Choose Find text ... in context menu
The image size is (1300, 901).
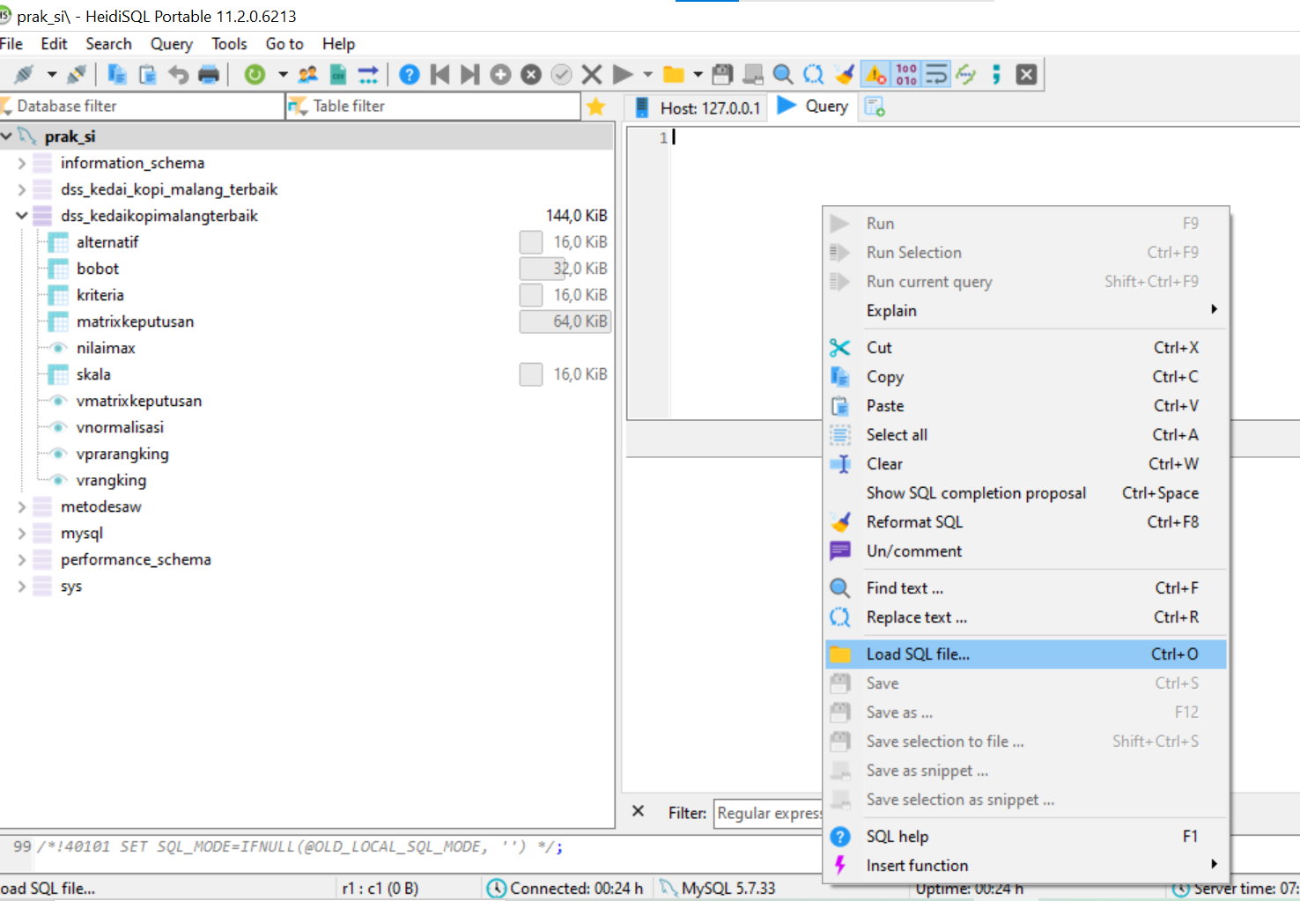click(1026, 588)
